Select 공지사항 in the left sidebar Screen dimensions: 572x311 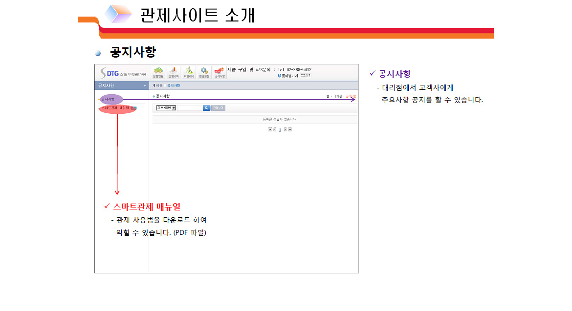108,99
